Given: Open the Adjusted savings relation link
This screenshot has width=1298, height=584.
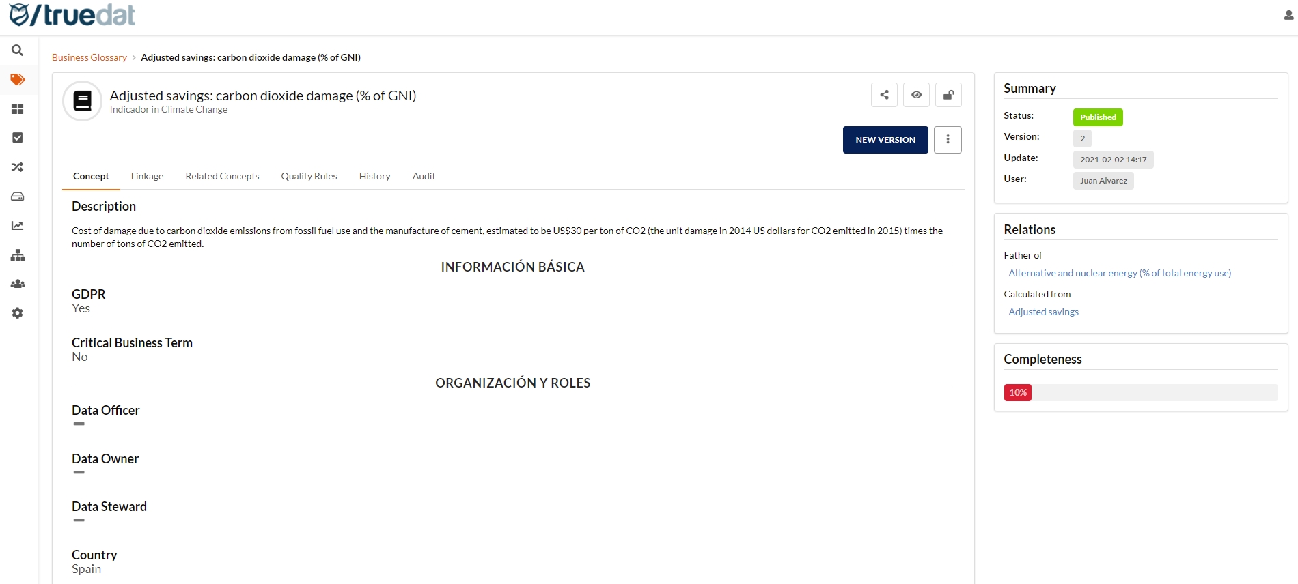Looking at the screenshot, I should pos(1043,312).
